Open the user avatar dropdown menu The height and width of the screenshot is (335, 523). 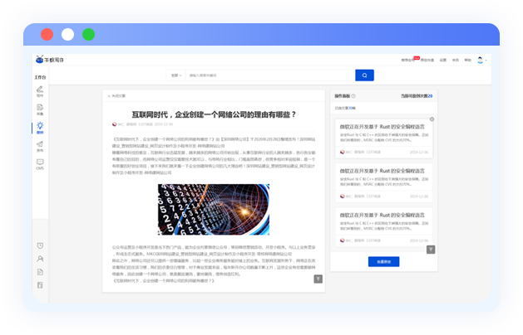click(x=481, y=60)
